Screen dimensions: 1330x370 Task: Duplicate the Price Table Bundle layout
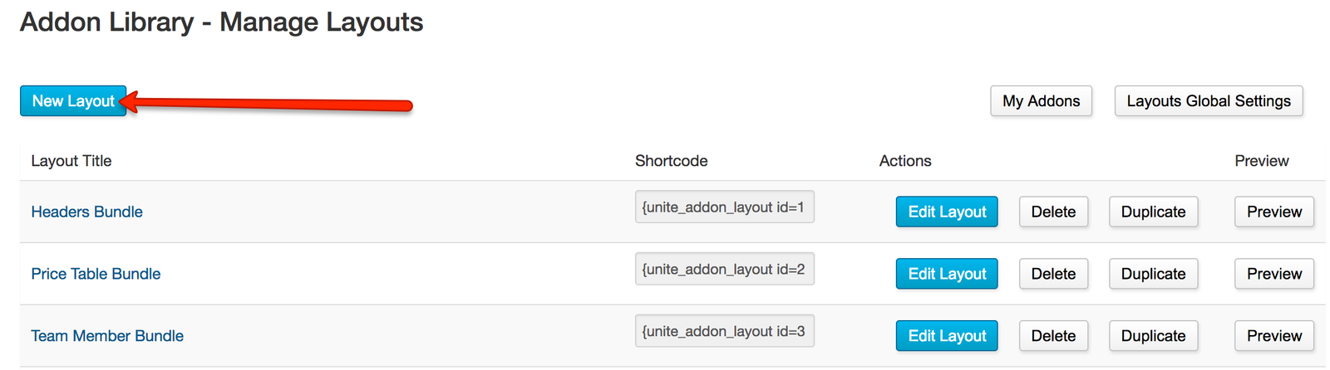click(1153, 274)
